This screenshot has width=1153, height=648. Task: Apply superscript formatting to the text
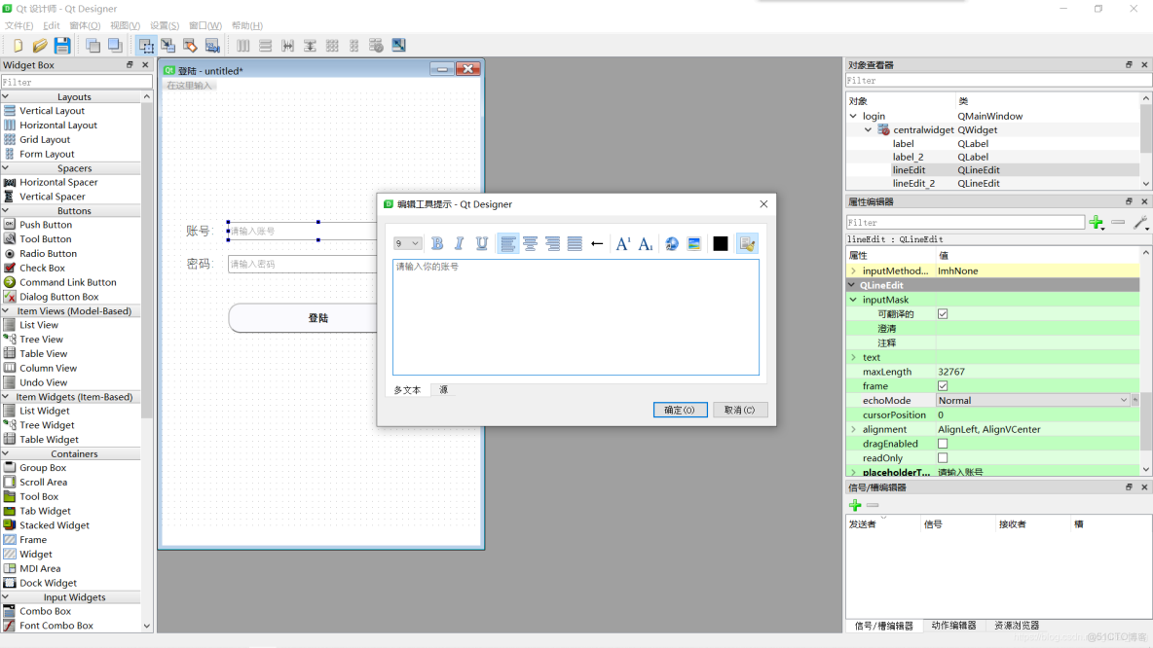pos(623,243)
